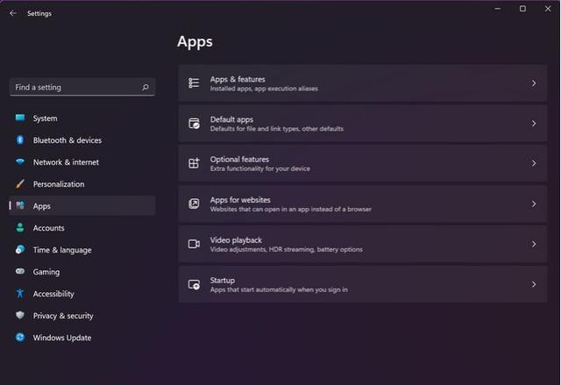
Task: Click 'Installed apps, app execution aliases' text
Action: [264, 89]
